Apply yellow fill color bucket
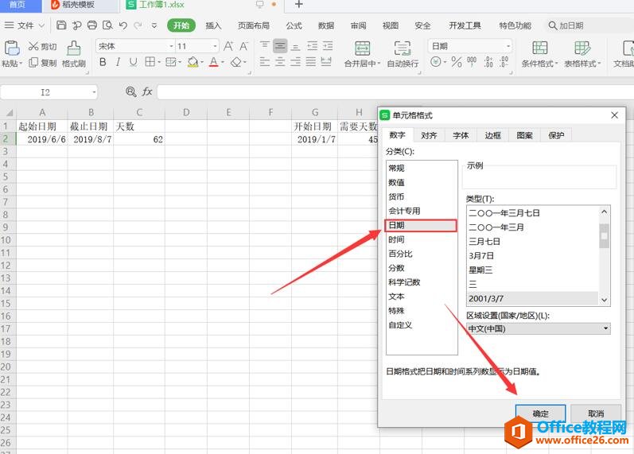The height and width of the screenshot is (454, 634). pyautogui.click(x=193, y=62)
